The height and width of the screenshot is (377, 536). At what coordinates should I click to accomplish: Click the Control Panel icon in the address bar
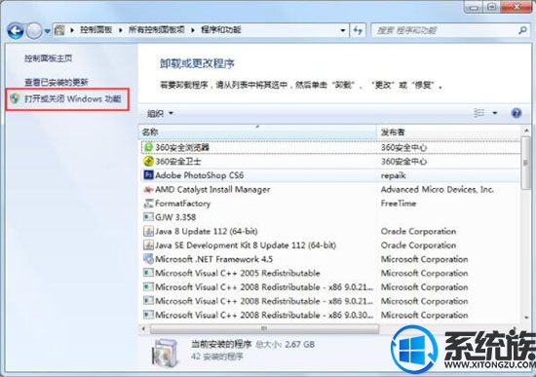(59, 30)
